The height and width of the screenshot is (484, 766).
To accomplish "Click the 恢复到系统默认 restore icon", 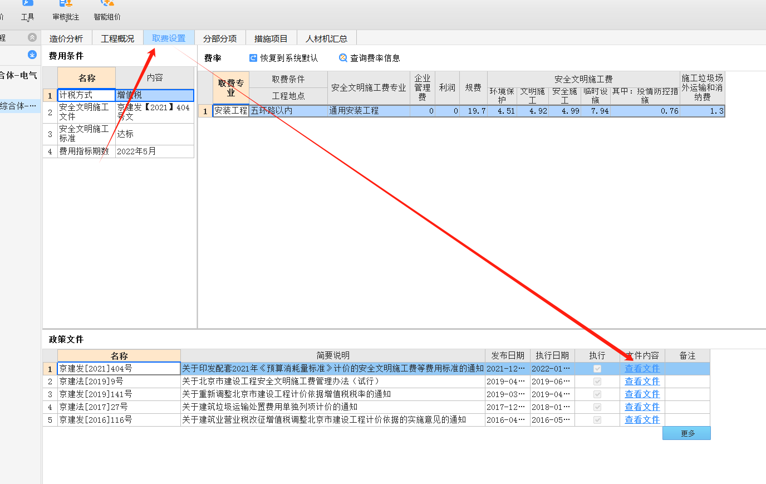I will pyautogui.click(x=253, y=58).
